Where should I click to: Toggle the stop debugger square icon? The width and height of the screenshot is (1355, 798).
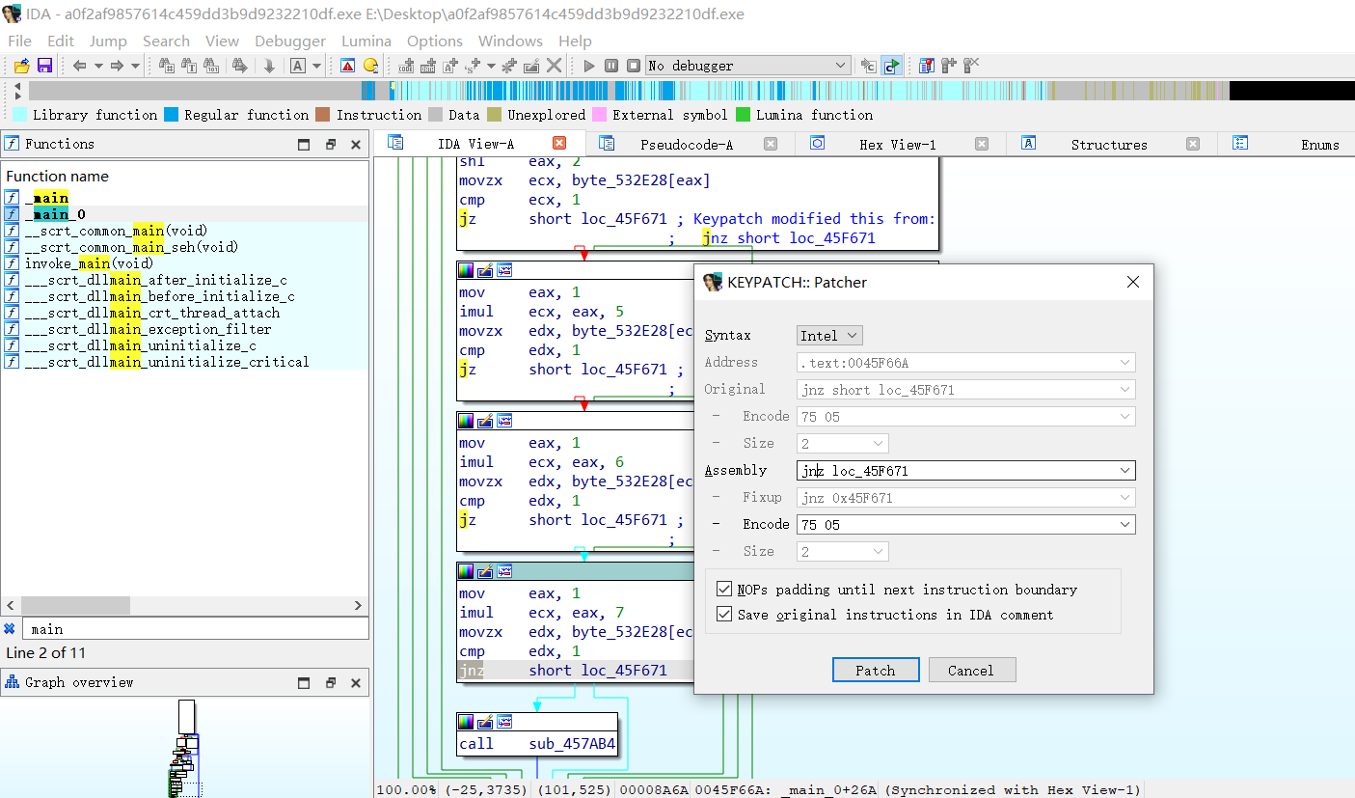click(x=633, y=66)
